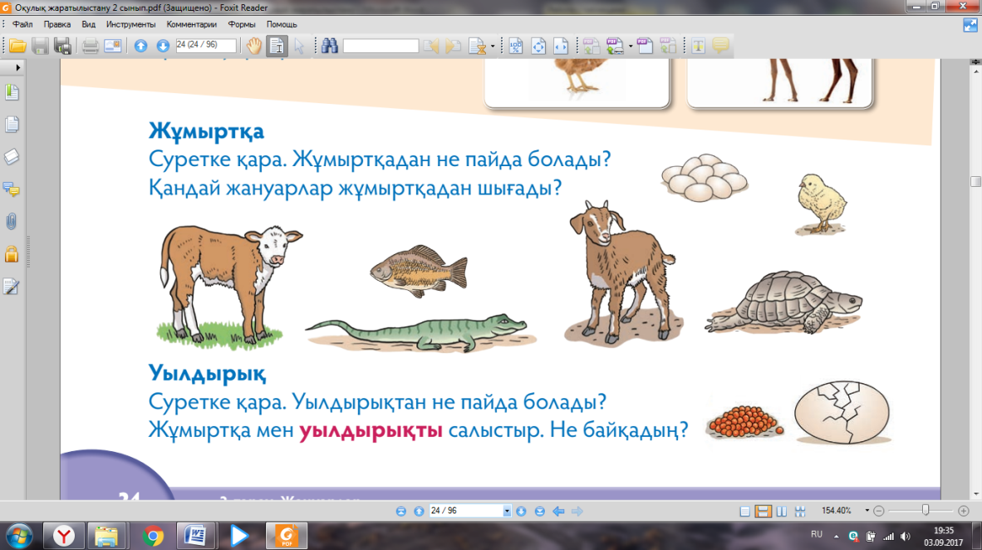Activate the Select Text tool

[276, 46]
